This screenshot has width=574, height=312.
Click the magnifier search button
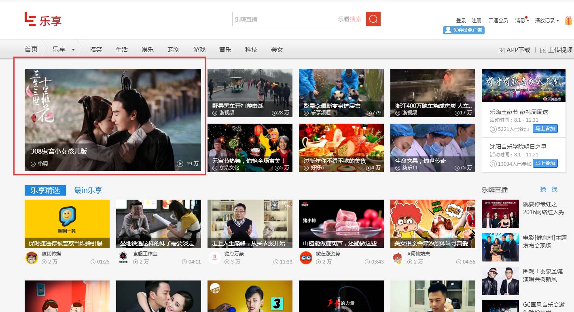pos(373,19)
